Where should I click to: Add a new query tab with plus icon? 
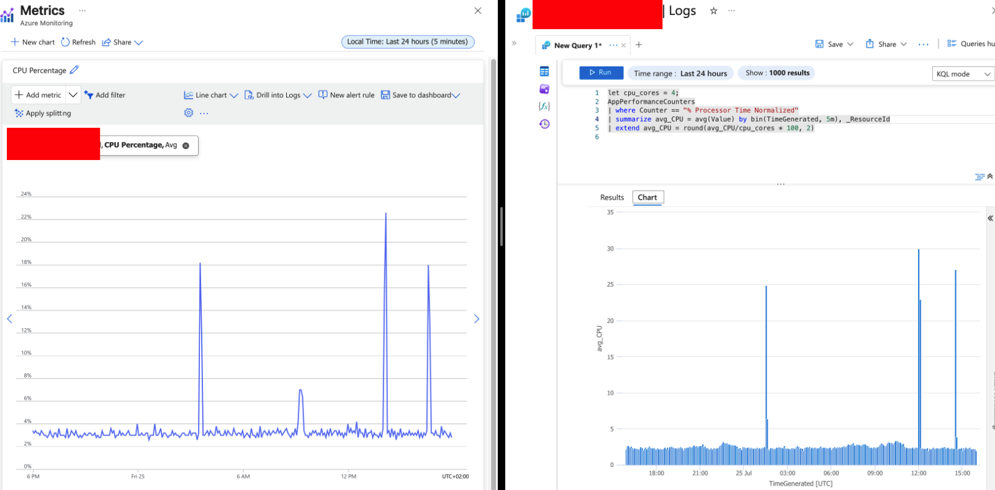click(639, 45)
